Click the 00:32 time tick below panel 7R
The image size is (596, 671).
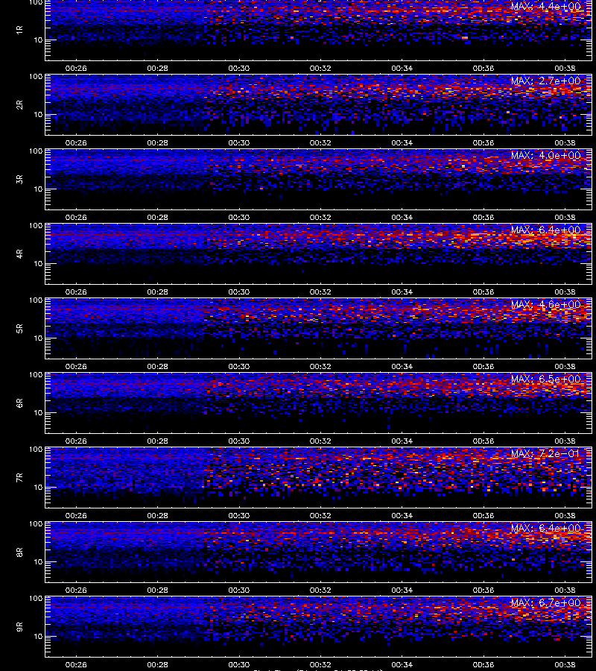320,516
